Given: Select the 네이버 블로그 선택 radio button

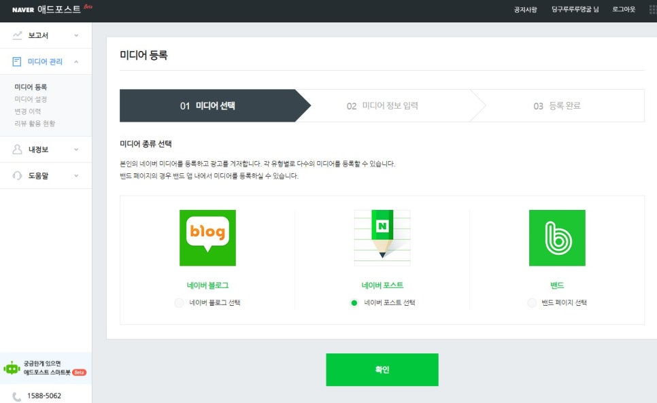Looking at the screenshot, I should [179, 302].
